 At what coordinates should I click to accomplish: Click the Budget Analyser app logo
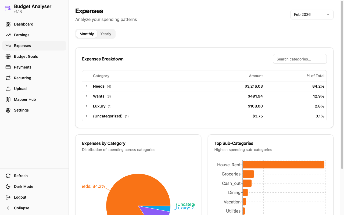pyautogui.click(x=7, y=8)
